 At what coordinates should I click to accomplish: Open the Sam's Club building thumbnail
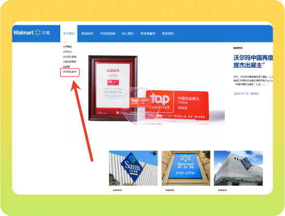pos(238,168)
